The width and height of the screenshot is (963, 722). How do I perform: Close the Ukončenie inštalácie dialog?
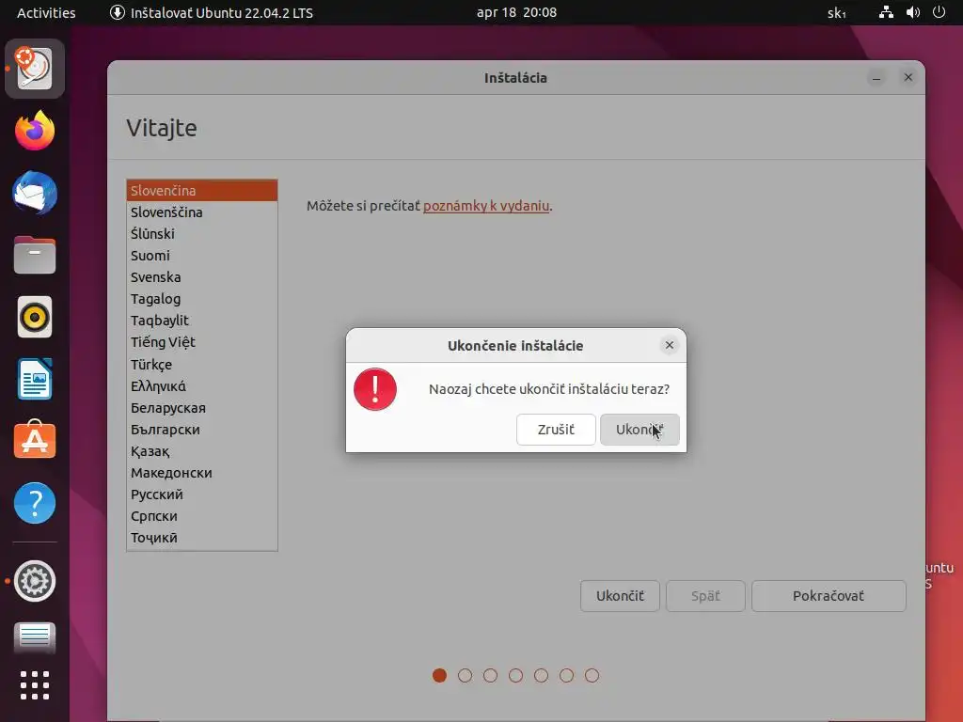[x=670, y=345]
